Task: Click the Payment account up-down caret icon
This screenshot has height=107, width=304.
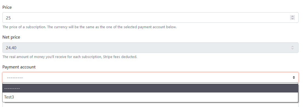Action: point(294,77)
